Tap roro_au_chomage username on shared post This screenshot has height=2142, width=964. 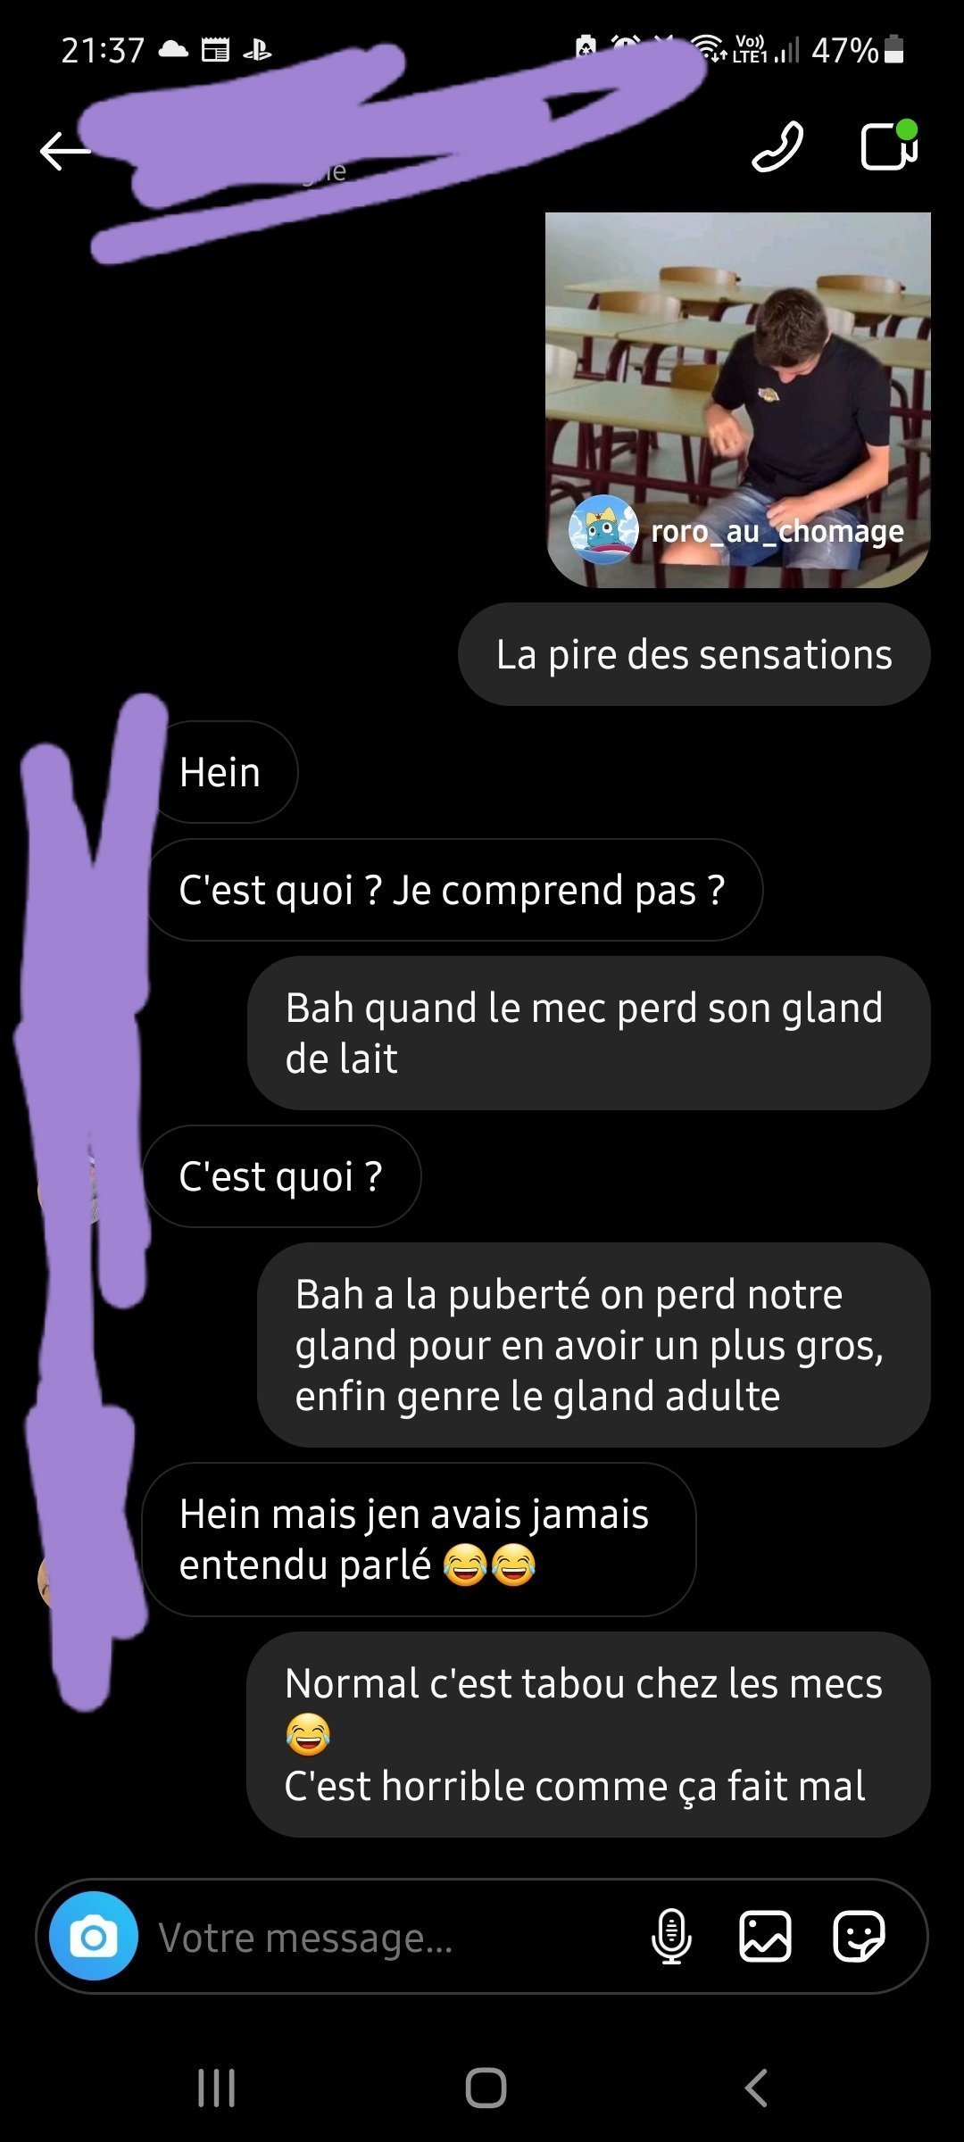point(777,531)
